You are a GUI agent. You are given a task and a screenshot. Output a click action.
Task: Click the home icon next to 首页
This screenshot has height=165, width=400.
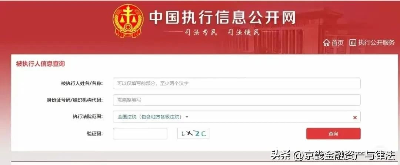coord(326,43)
